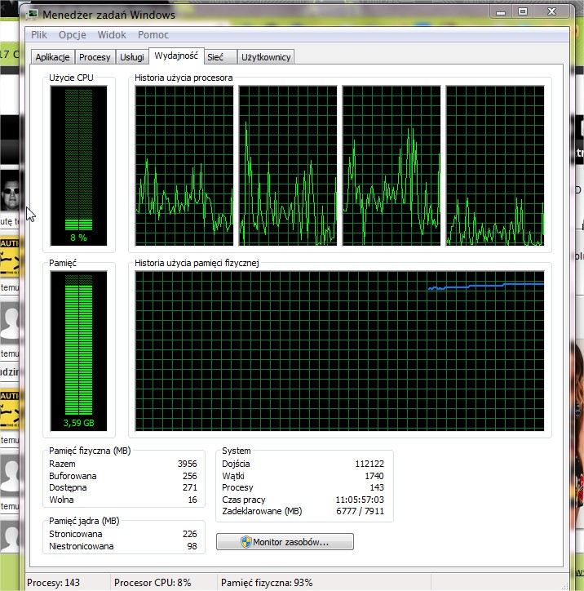Click the Pamięć fizyczna (MB) group label

[90, 451]
